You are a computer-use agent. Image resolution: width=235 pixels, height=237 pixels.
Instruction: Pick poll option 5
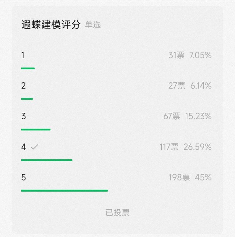pyautogui.click(x=23, y=178)
